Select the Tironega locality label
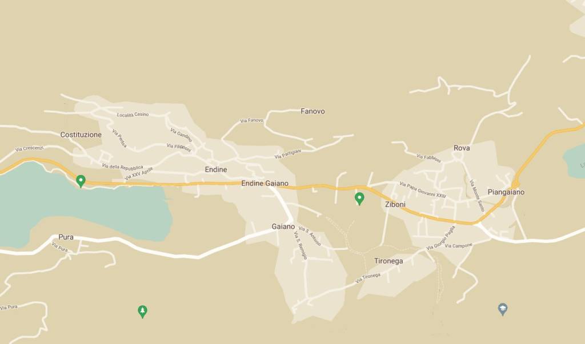 (x=388, y=261)
